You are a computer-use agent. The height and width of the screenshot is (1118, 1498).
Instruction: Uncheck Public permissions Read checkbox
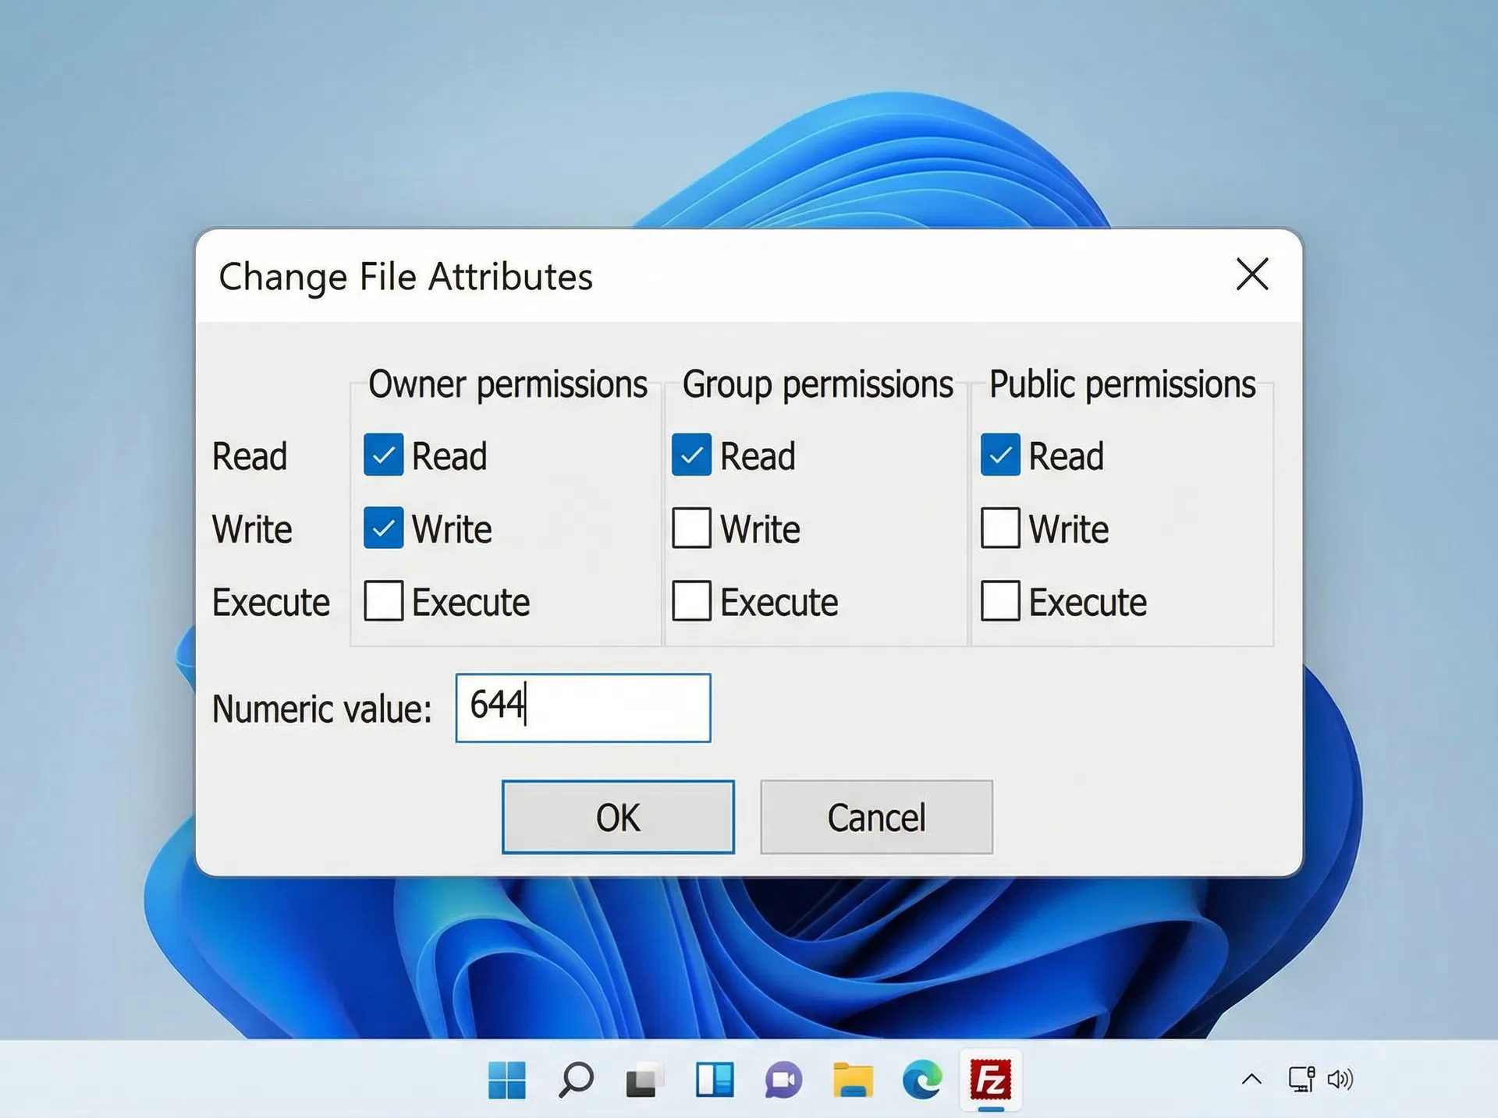[1000, 455]
